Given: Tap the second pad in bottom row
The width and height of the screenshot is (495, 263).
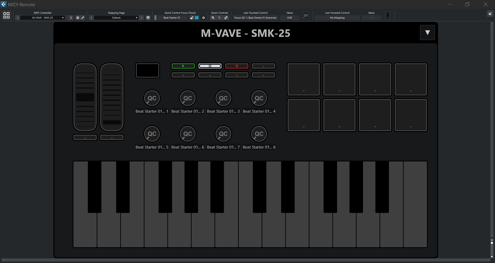Looking at the screenshot, I should click(339, 115).
